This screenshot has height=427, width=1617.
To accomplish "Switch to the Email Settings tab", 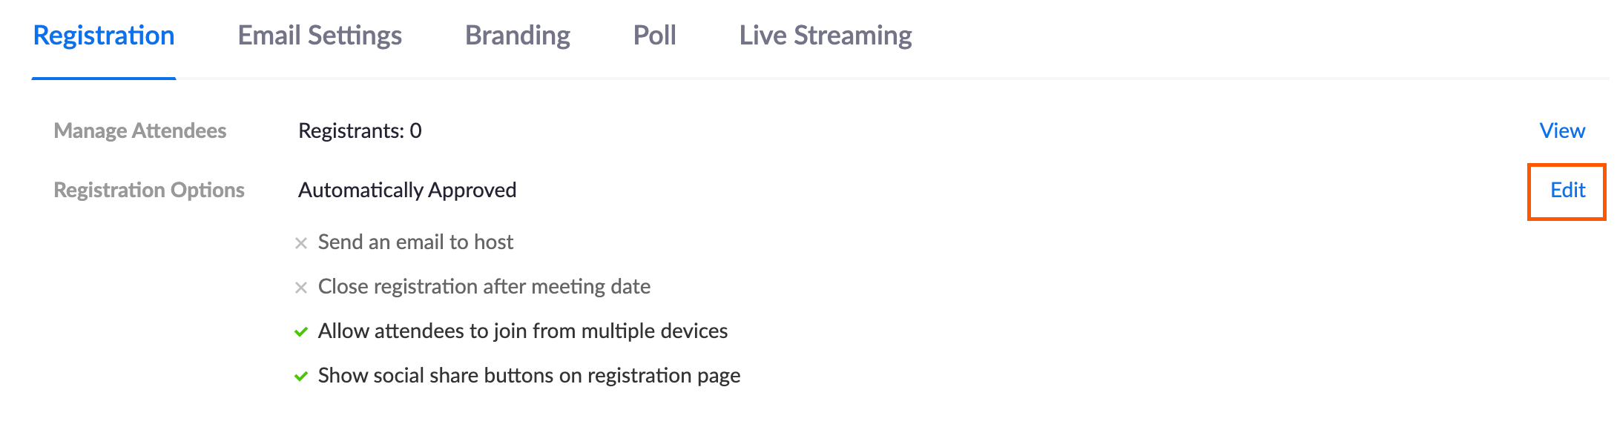I will 320,36.
